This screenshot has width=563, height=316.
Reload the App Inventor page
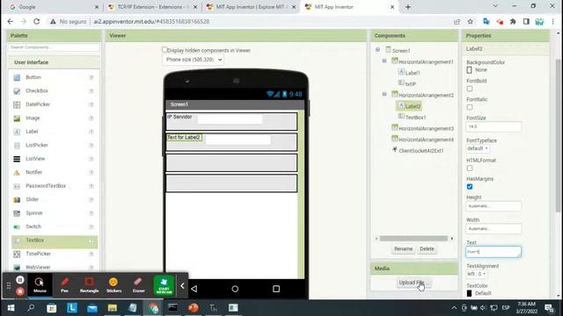37,21
